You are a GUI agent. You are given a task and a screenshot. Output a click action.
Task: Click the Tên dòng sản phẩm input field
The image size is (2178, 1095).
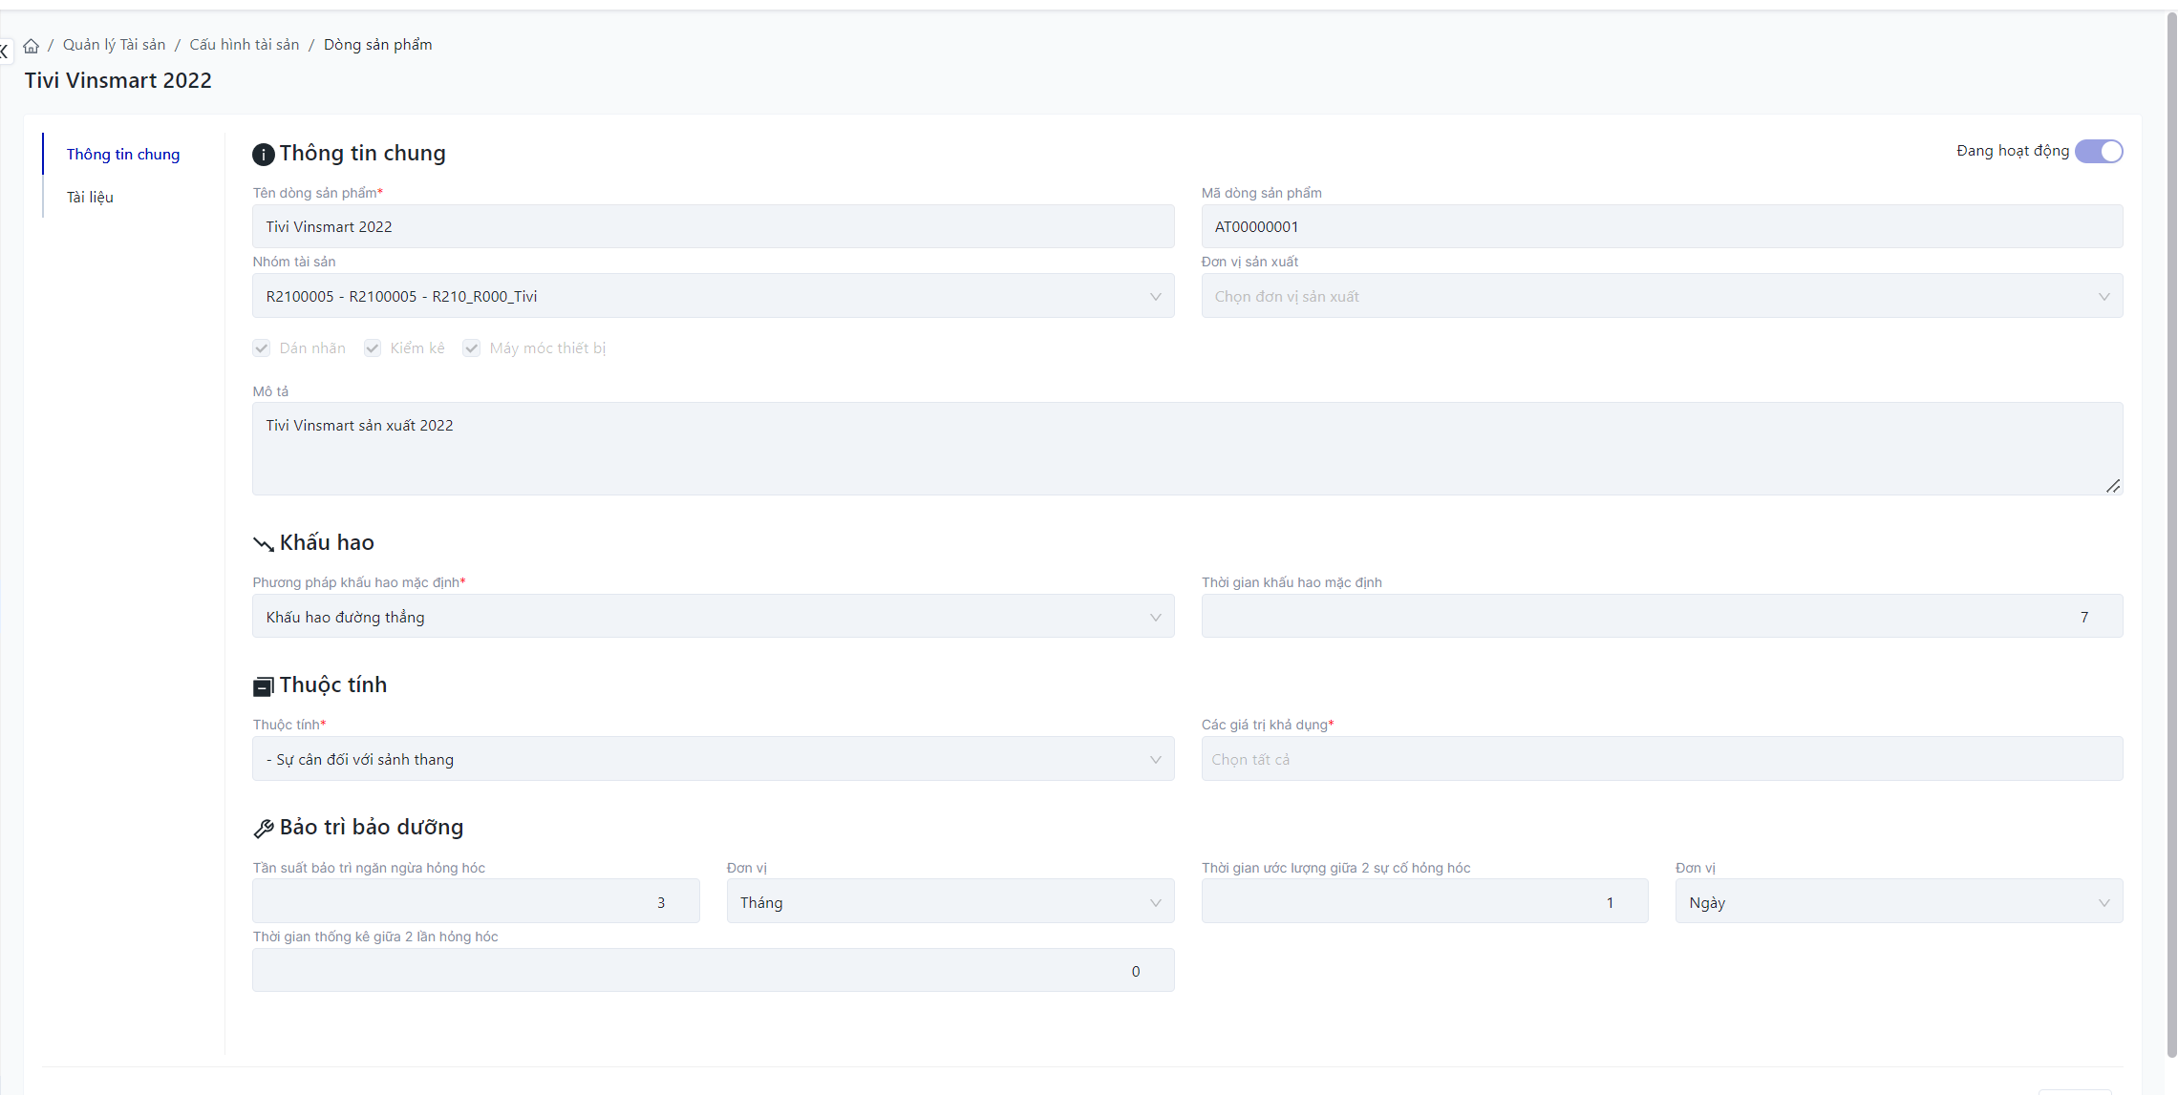713,227
